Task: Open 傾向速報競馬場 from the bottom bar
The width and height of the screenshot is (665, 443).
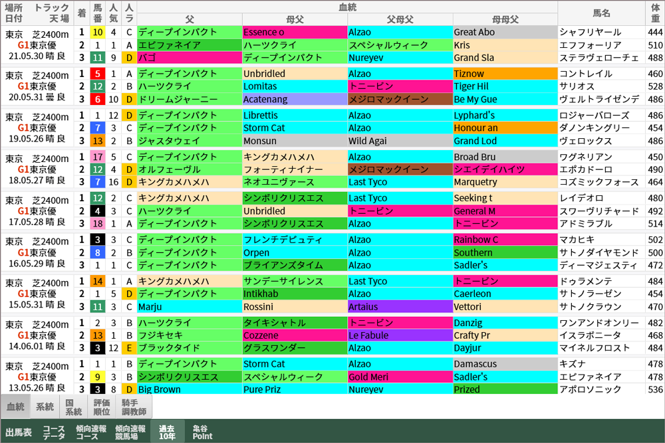Action: [131, 432]
